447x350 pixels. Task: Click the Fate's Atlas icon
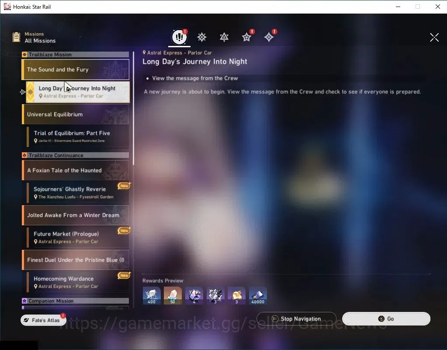tap(26, 320)
